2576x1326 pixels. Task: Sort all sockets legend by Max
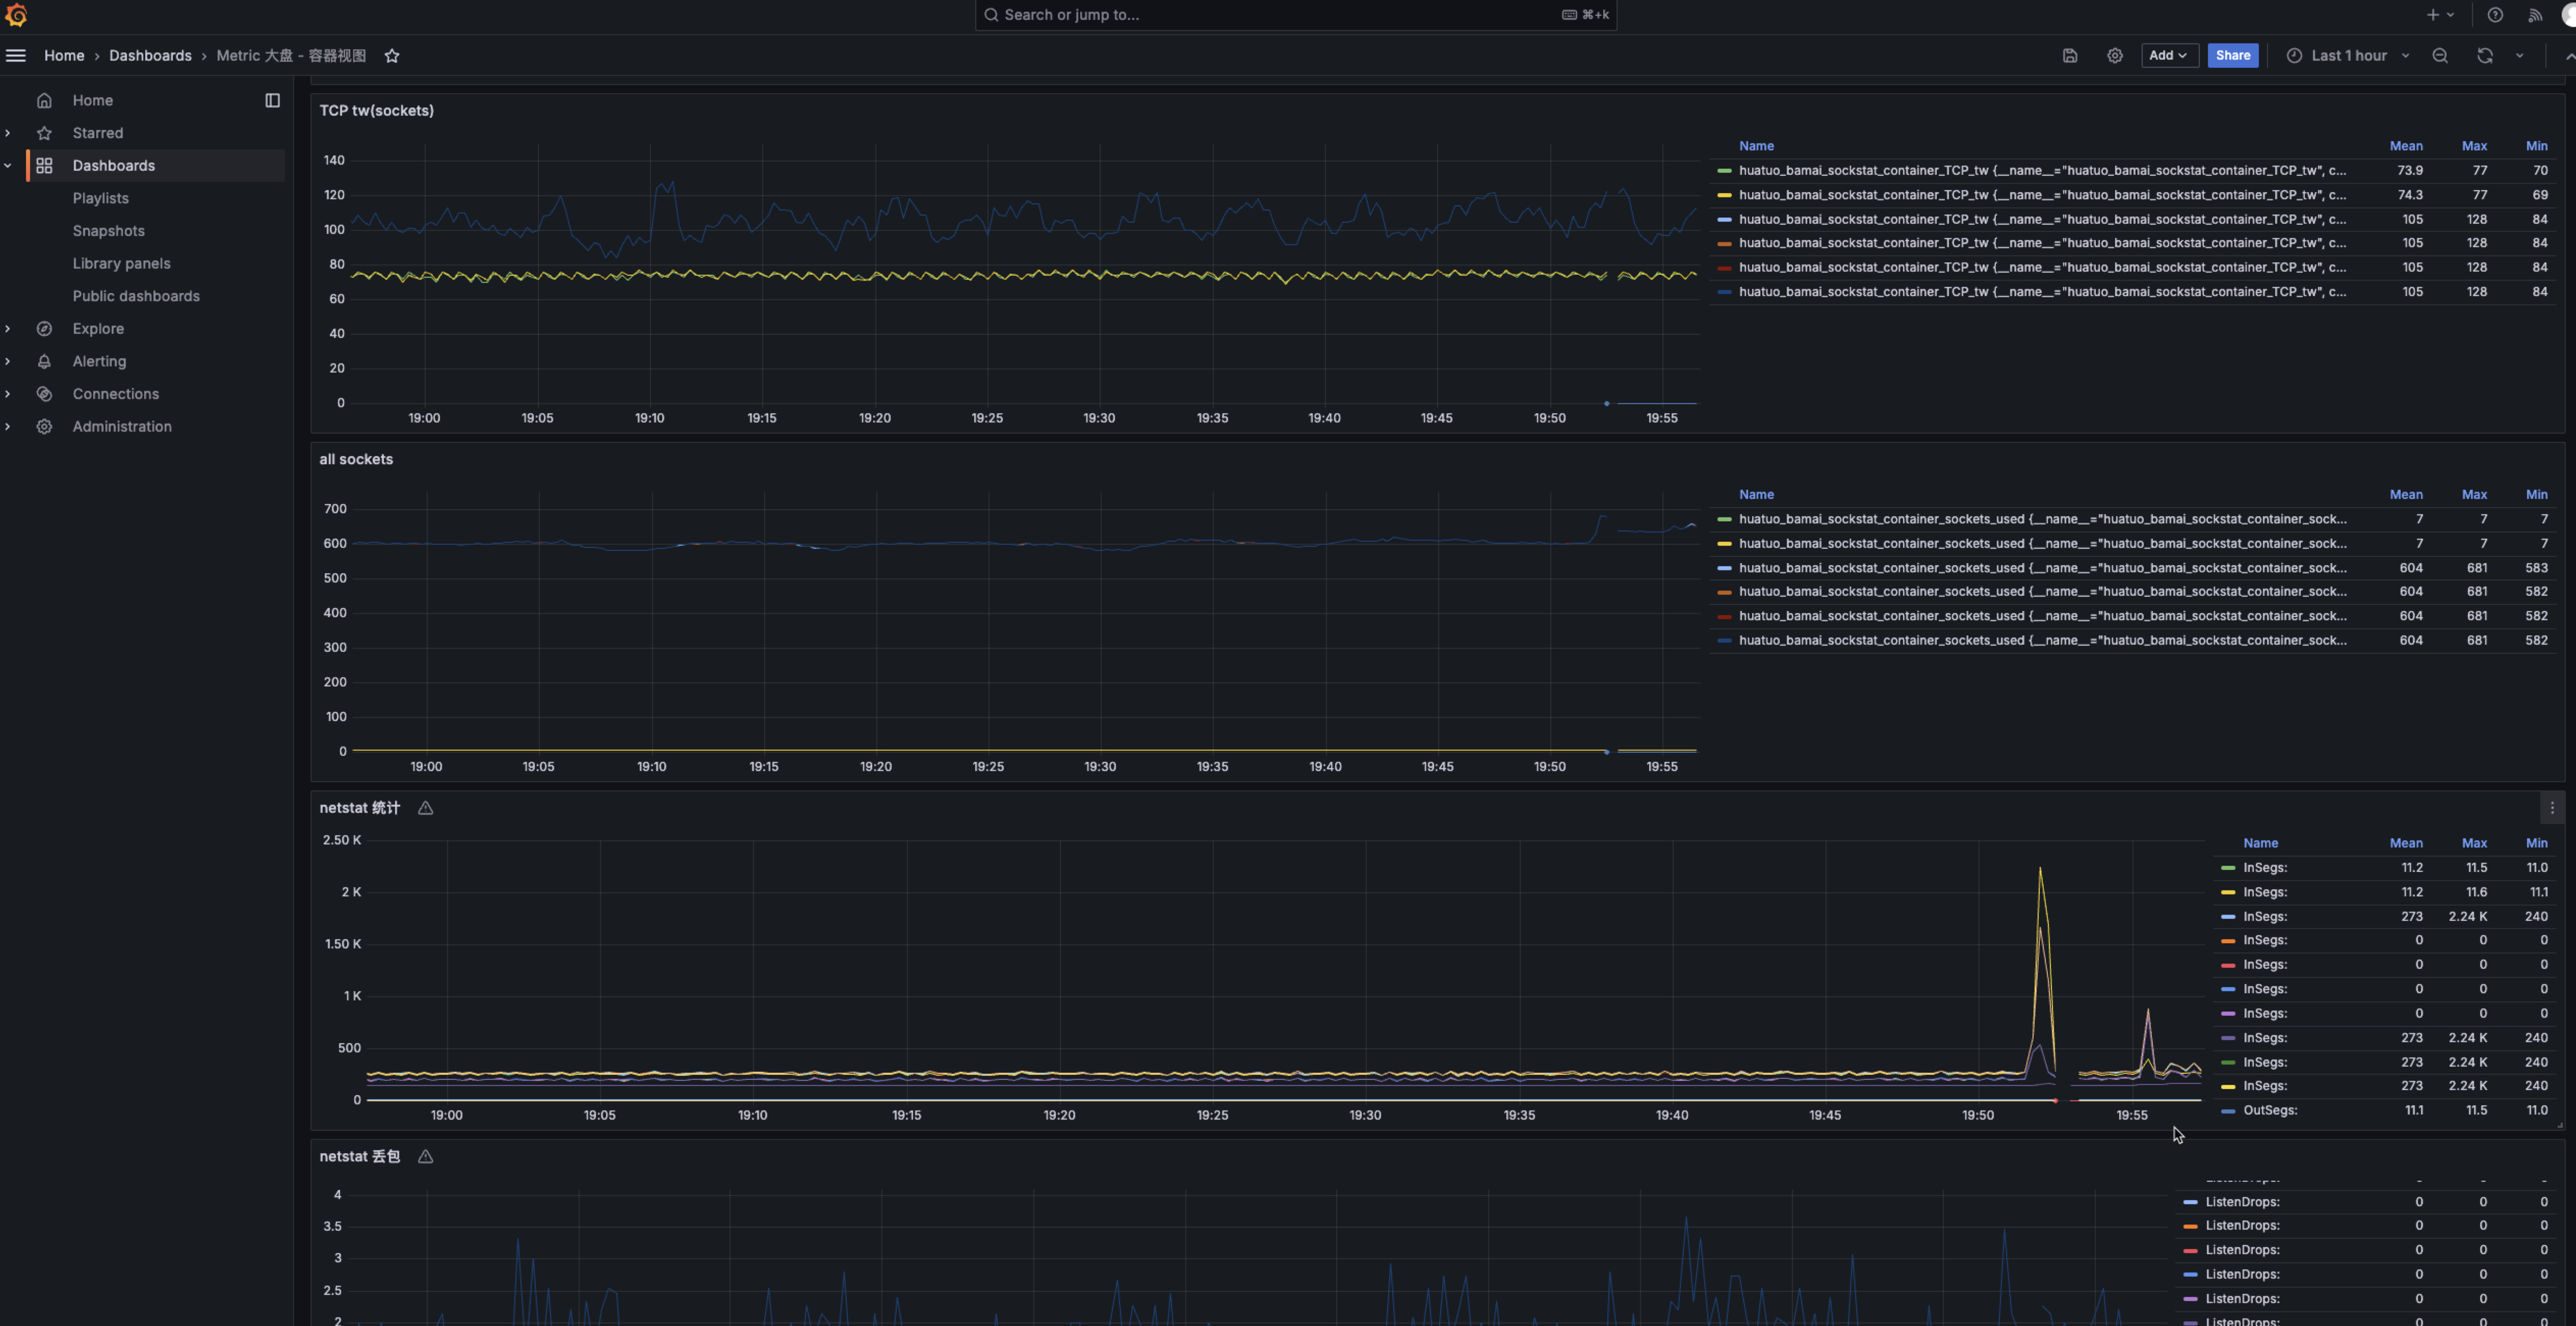coord(2474,495)
